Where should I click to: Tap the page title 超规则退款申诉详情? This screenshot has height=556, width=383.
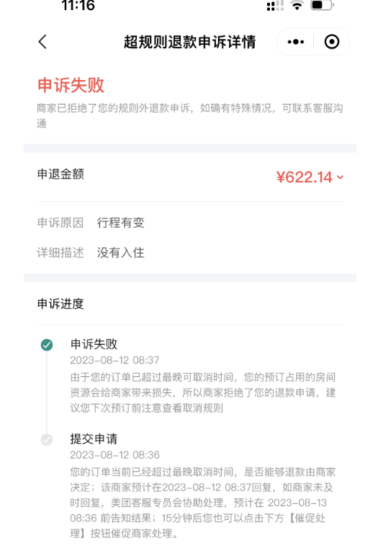pyautogui.click(x=190, y=42)
